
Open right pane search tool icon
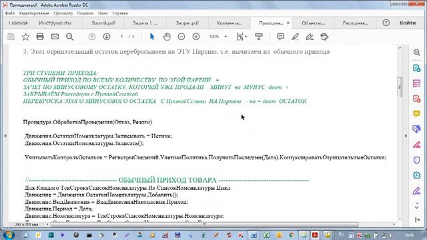coord(416,53)
